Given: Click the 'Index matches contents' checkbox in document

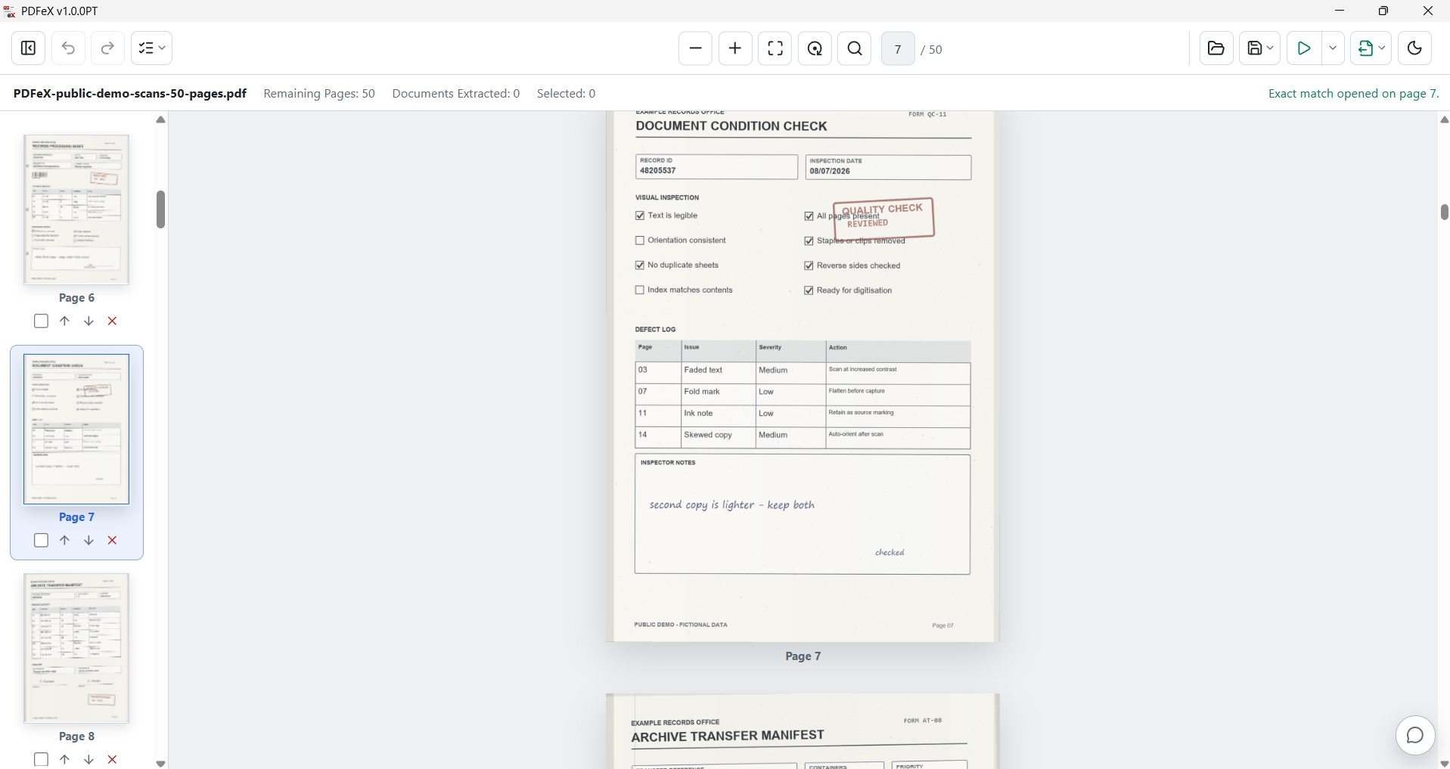Looking at the screenshot, I should pyautogui.click(x=640, y=290).
